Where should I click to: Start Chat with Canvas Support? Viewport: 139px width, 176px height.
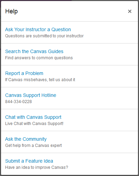pos(33,117)
